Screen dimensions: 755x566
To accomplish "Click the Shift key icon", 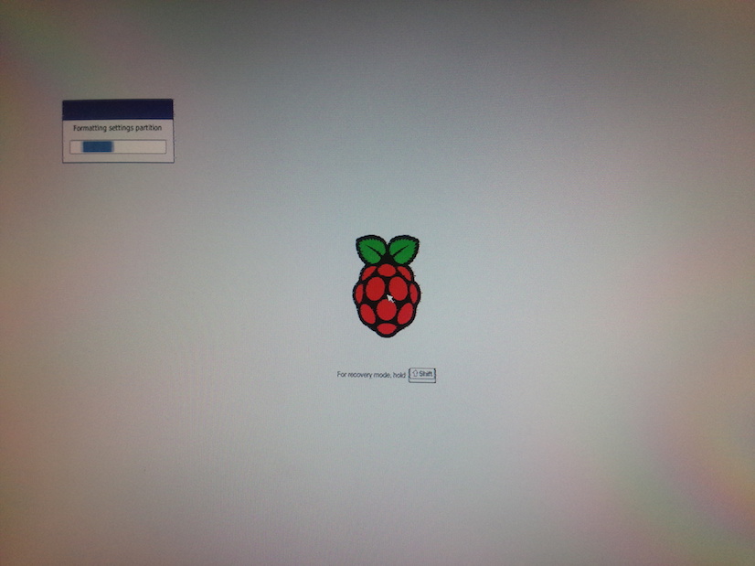I will [422, 375].
